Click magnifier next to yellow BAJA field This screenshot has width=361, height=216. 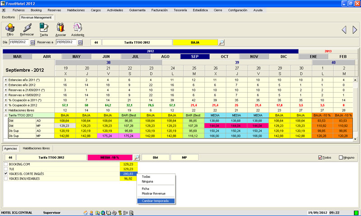click(x=221, y=42)
